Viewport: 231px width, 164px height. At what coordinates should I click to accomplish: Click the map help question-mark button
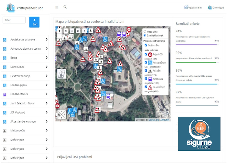click(x=85, y=31)
